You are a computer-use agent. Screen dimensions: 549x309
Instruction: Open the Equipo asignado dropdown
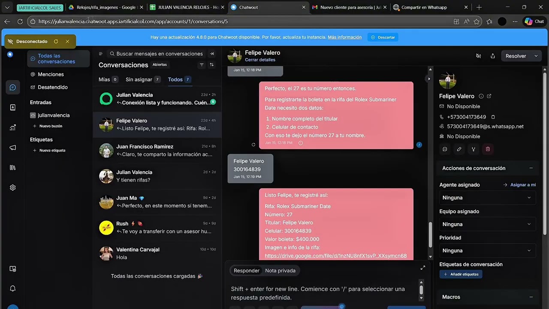coord(488,224)
